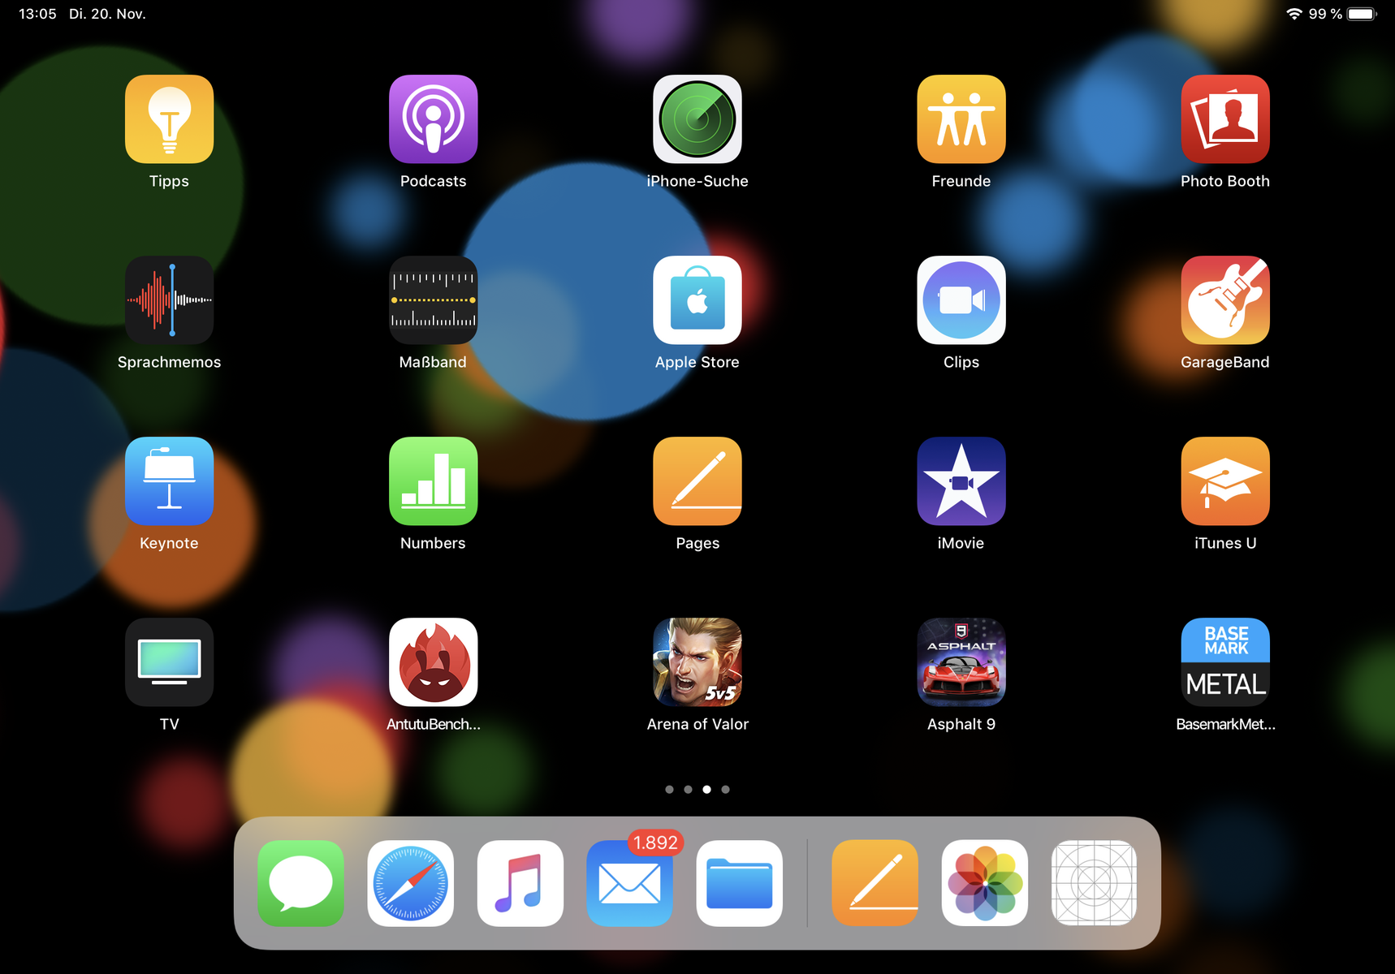The width and height of the screenshot is (1395, 974).
Task: Go to the fourth home screen page dot
Action: coord(725,789)
